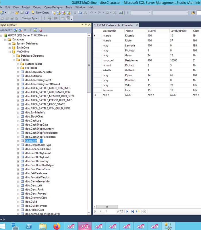The width and height of the screenshot is (201, 230).
Task: Close the Object Explorer panel
Action: pos(89,25)
